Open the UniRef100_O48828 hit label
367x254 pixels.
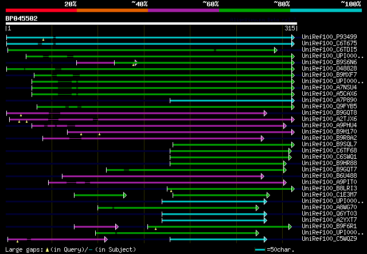tap(329, 68)
